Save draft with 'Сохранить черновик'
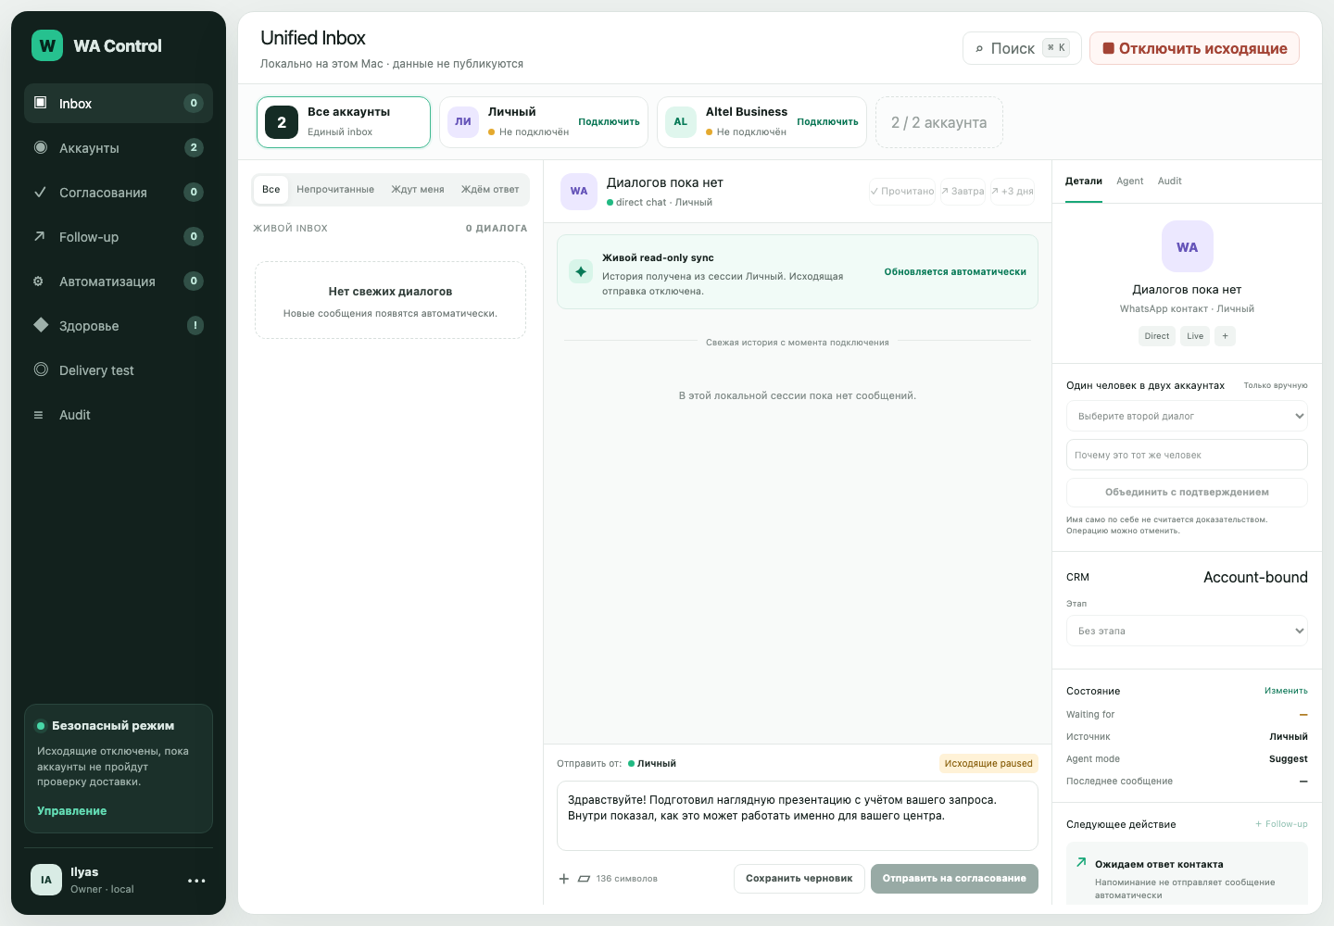Viewport: 1334px width, 926px height. pyautogui.click(x=799, y=879)
